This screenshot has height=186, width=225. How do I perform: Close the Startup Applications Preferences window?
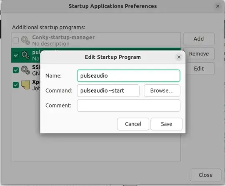click(x=217, y=6)
